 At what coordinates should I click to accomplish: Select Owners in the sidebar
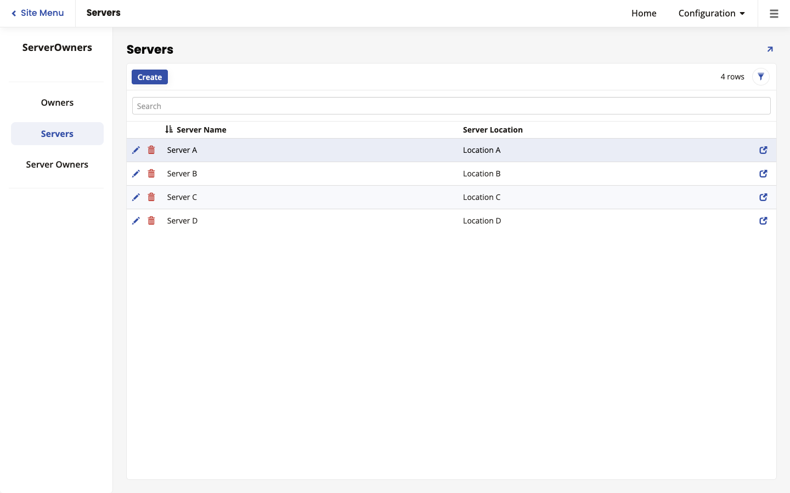(57, 103)
